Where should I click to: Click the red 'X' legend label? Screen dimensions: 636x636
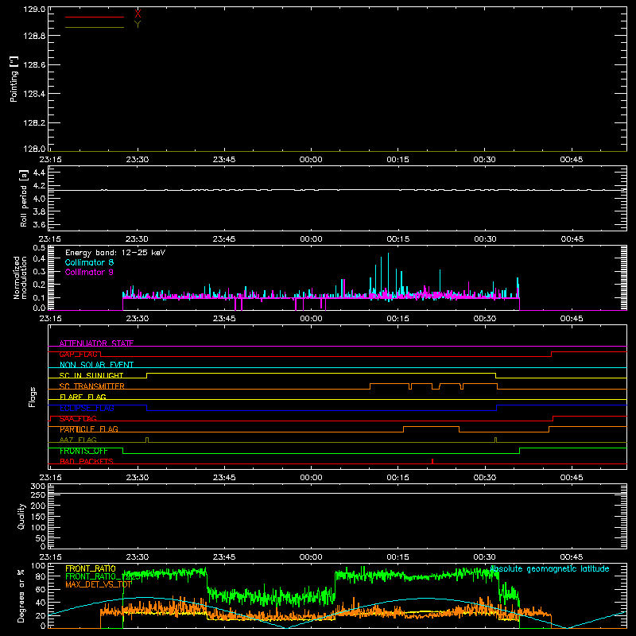138,14
